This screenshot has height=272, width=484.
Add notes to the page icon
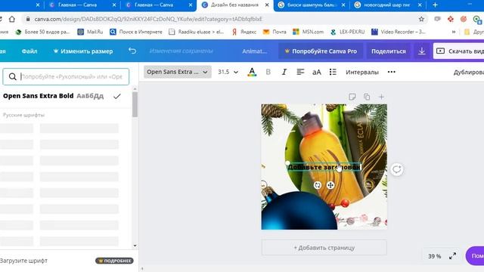(352, 97)
